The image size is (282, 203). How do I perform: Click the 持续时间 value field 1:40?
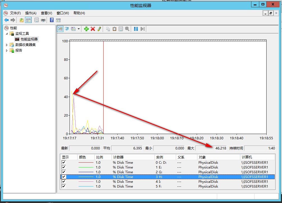260,148
